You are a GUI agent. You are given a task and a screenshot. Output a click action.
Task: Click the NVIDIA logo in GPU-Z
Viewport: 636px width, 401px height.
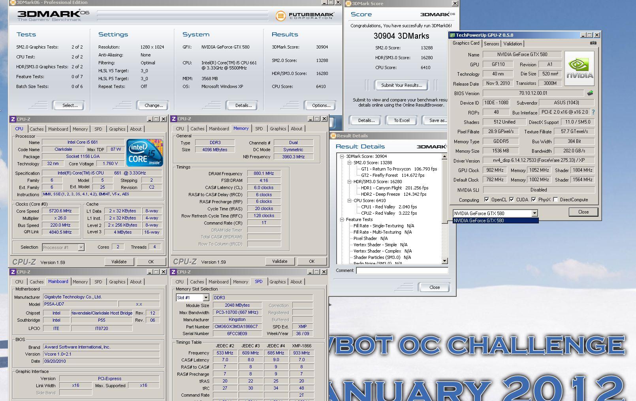click(580, 69)
